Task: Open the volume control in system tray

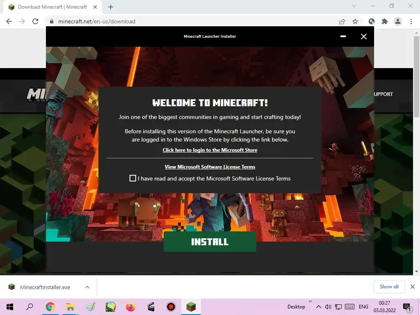Action: pos(328,307)
